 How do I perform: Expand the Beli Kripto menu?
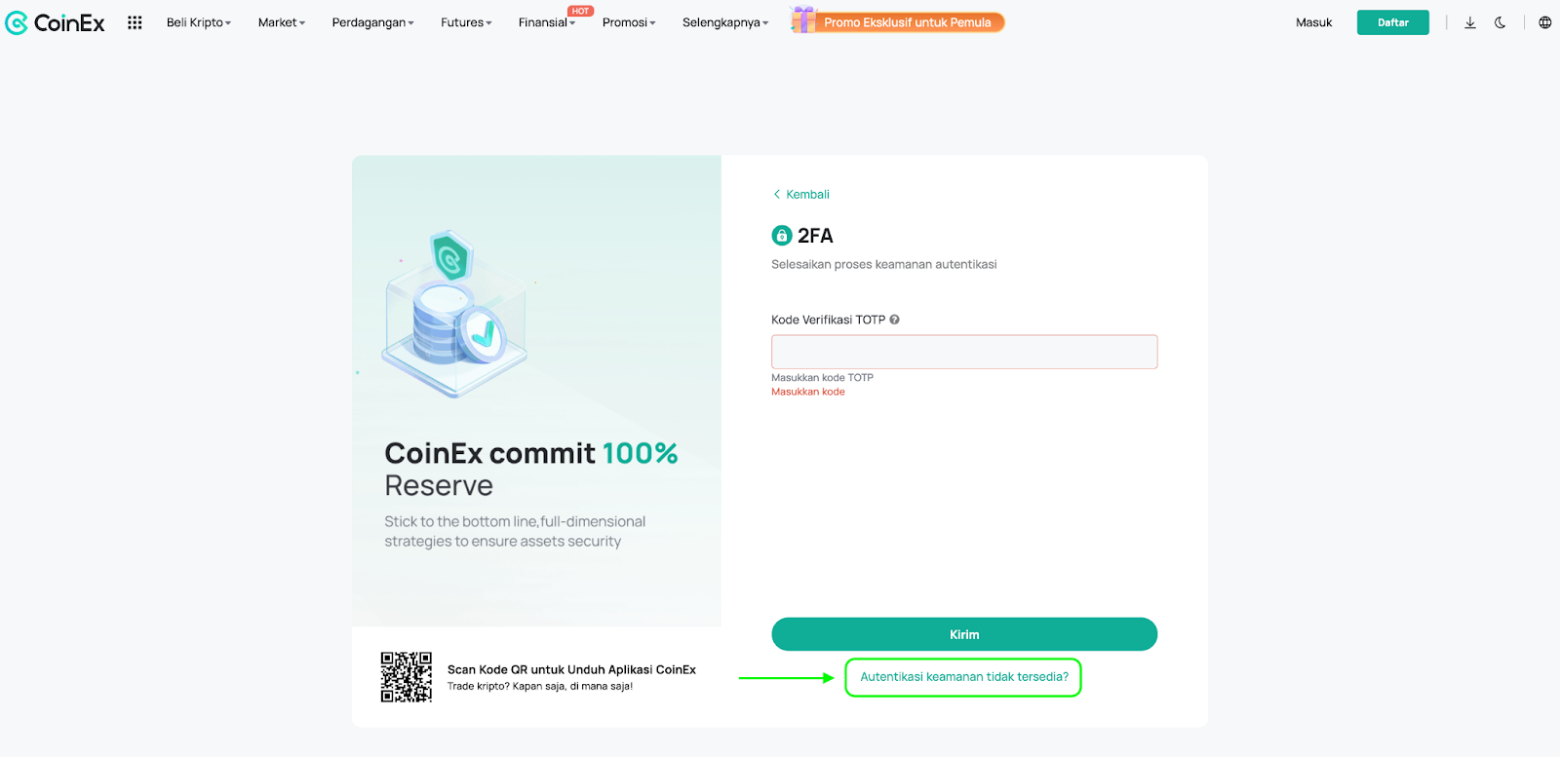pos(199,22)
